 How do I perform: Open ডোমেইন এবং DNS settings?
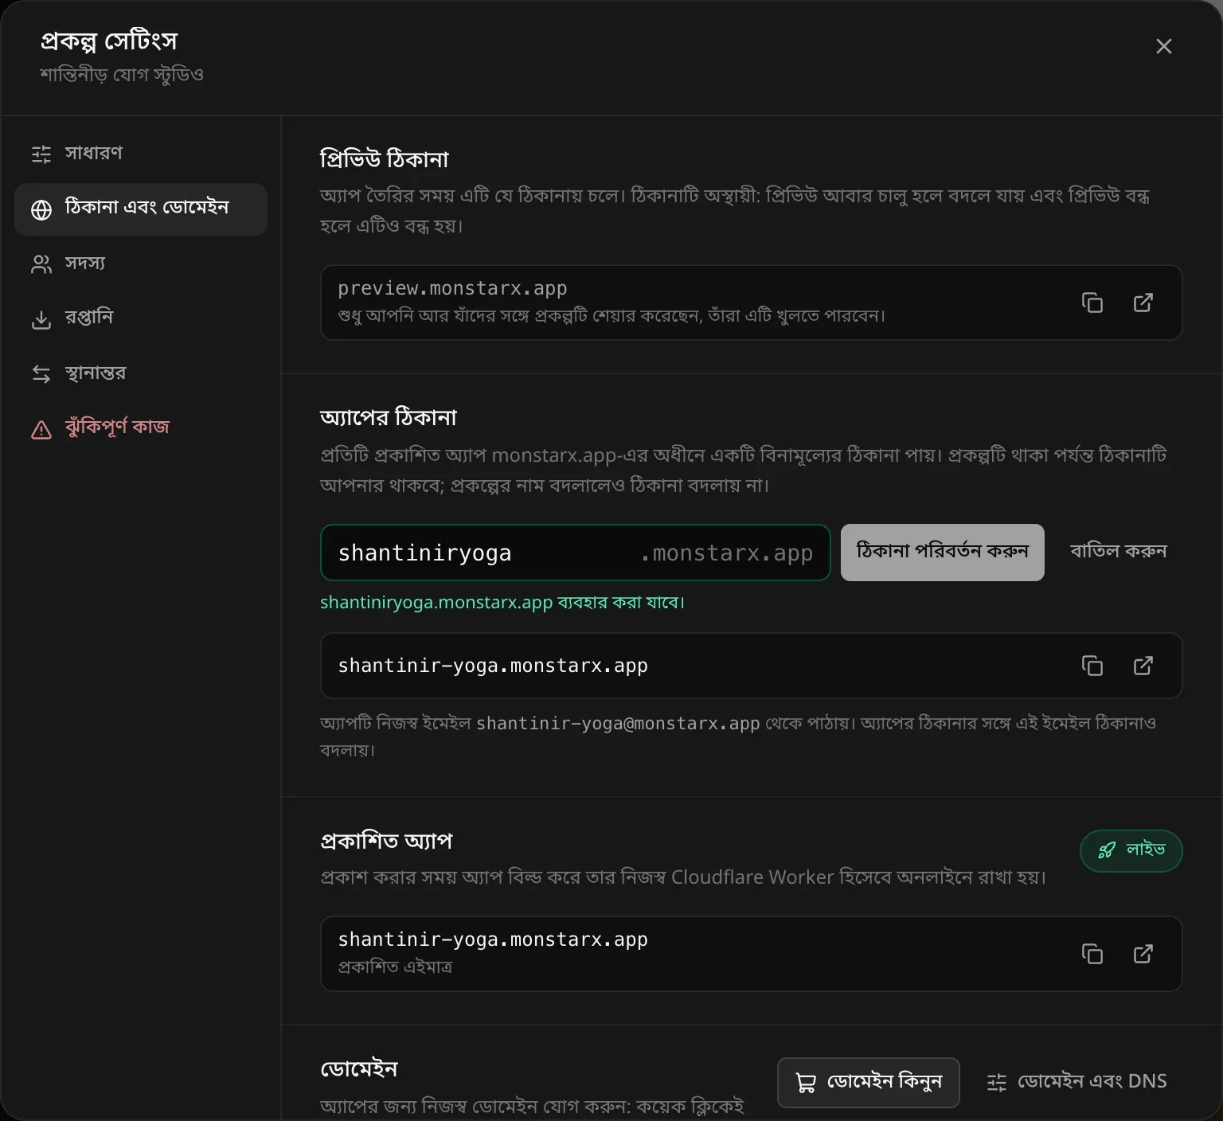click(x=1076, y=1082)
